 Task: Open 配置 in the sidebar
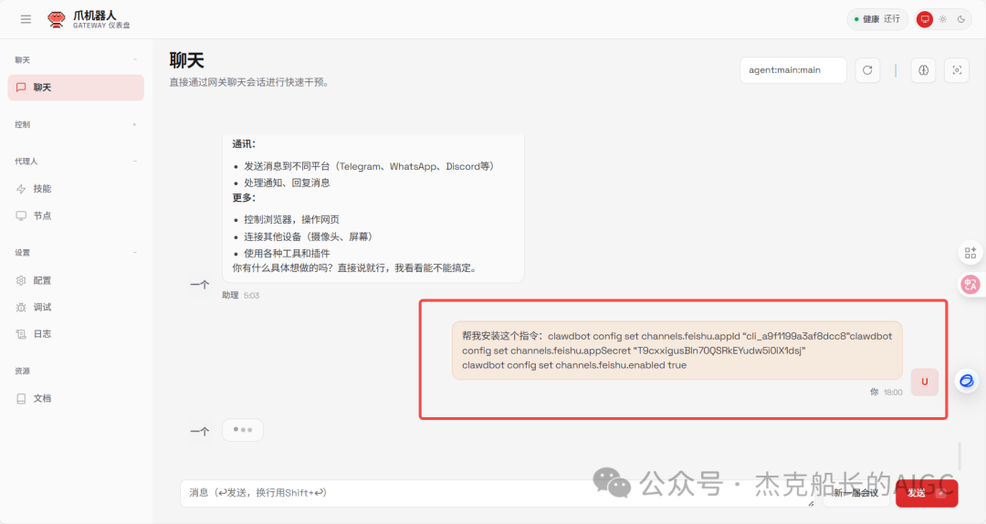click(x=76, y=280)
